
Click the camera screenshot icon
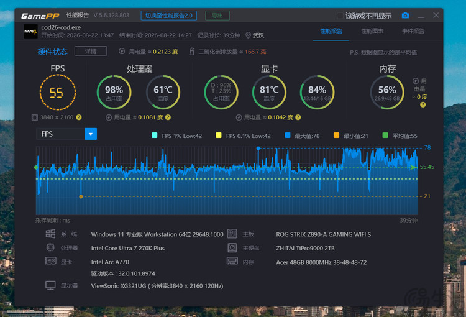[405, 16]
